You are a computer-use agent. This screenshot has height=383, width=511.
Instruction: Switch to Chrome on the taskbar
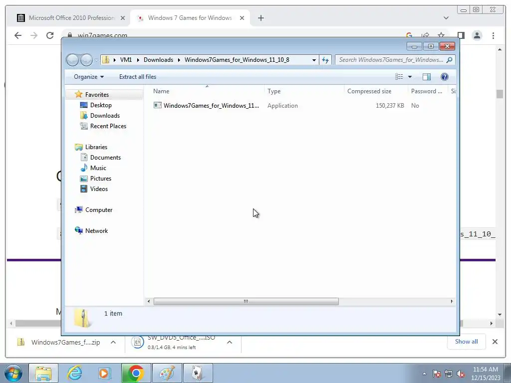coord(136,373)
